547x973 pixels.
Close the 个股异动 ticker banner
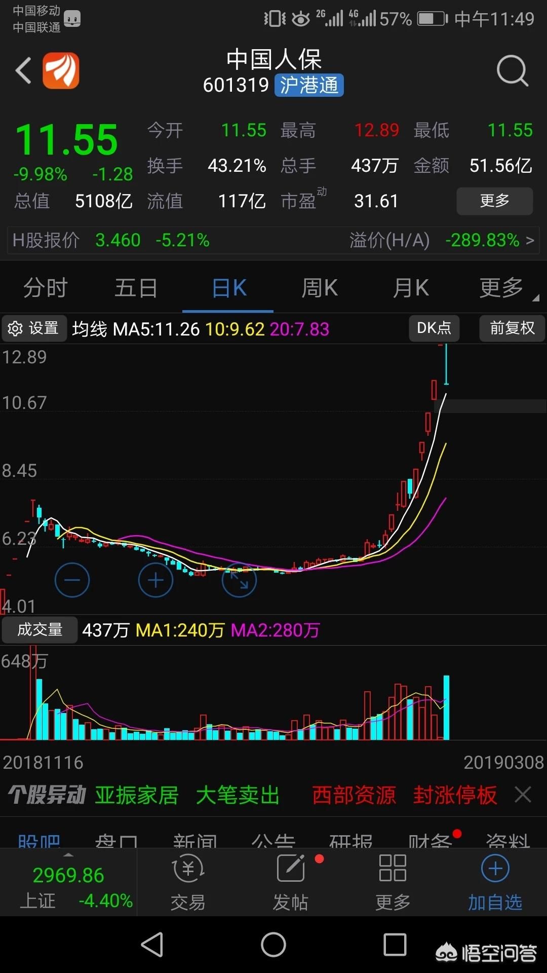[523, 795]
